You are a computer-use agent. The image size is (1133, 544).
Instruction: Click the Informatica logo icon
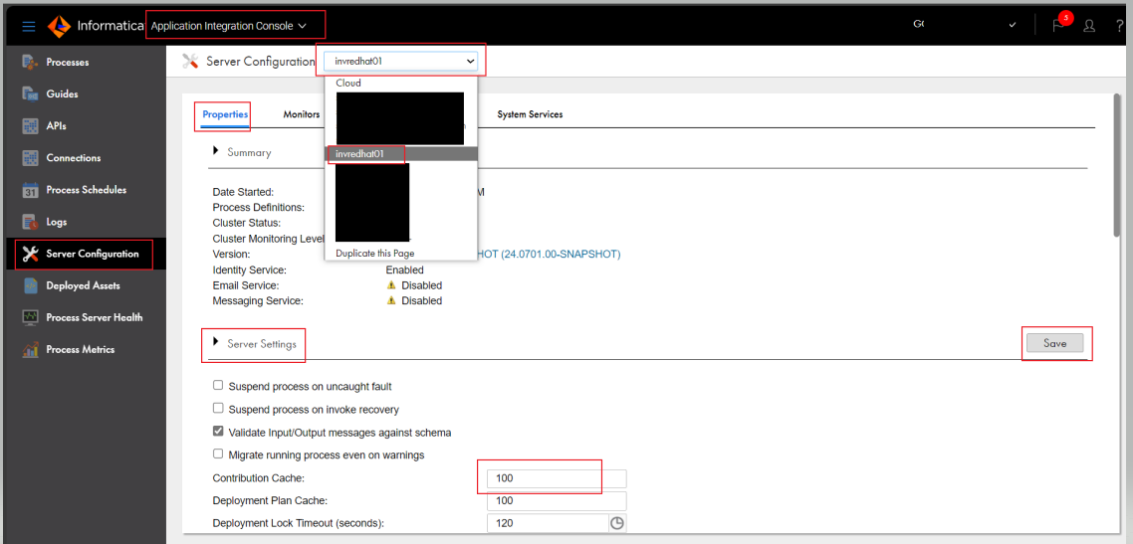(60, 26)
